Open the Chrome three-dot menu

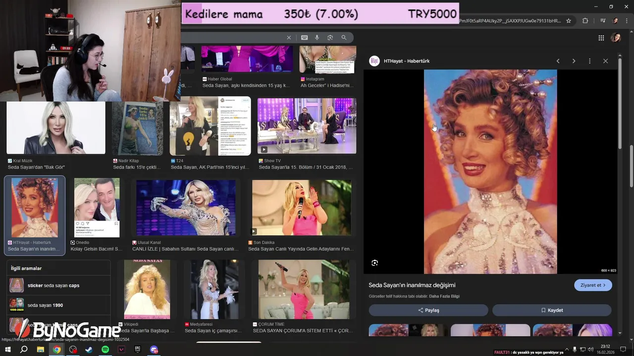pyautogui.click(x=626, y=21)
